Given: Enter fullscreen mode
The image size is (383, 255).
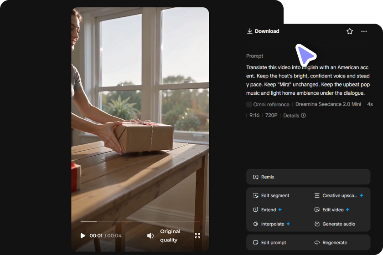Looking at the screenshot, I should point(197,235).
